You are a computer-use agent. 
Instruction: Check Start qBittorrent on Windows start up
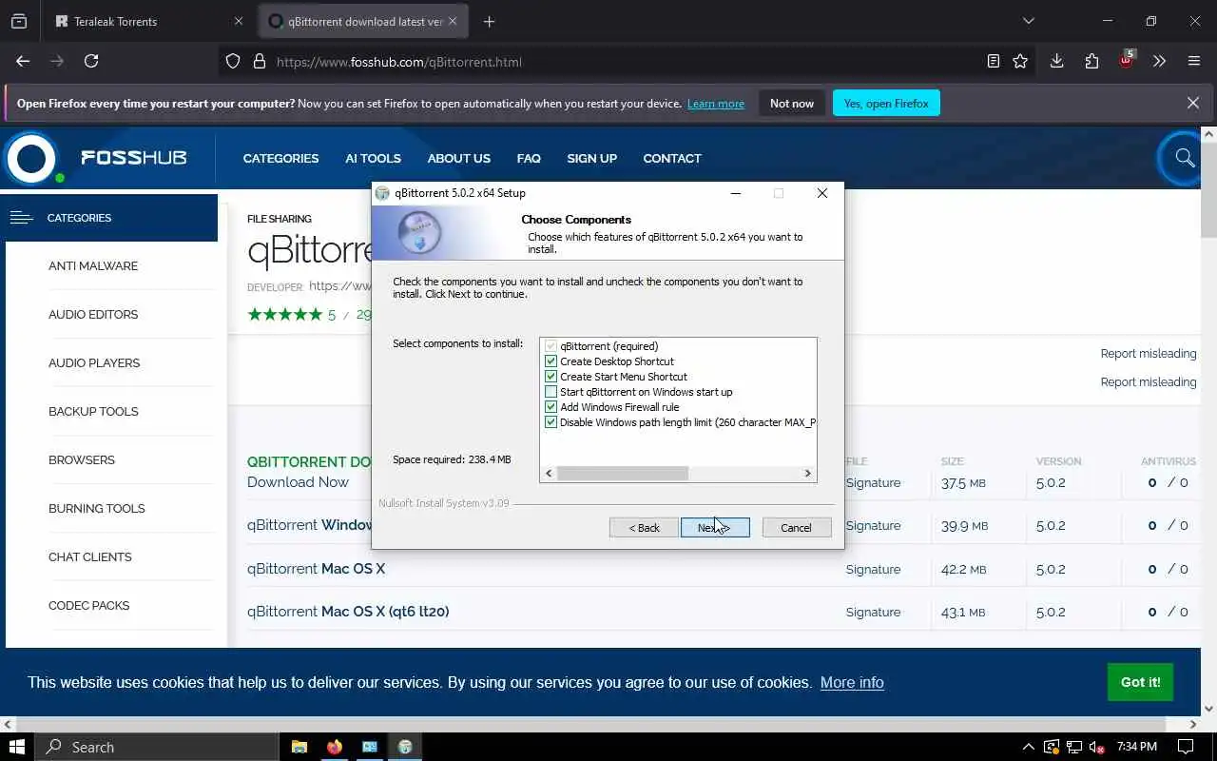[551, 392]
